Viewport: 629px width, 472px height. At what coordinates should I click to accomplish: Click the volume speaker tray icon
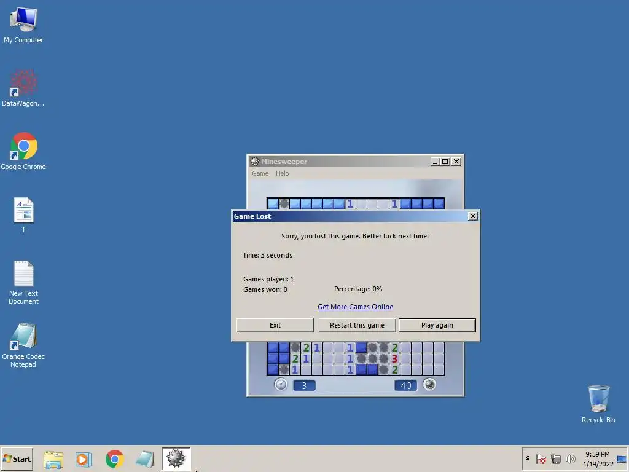[570, 458]
